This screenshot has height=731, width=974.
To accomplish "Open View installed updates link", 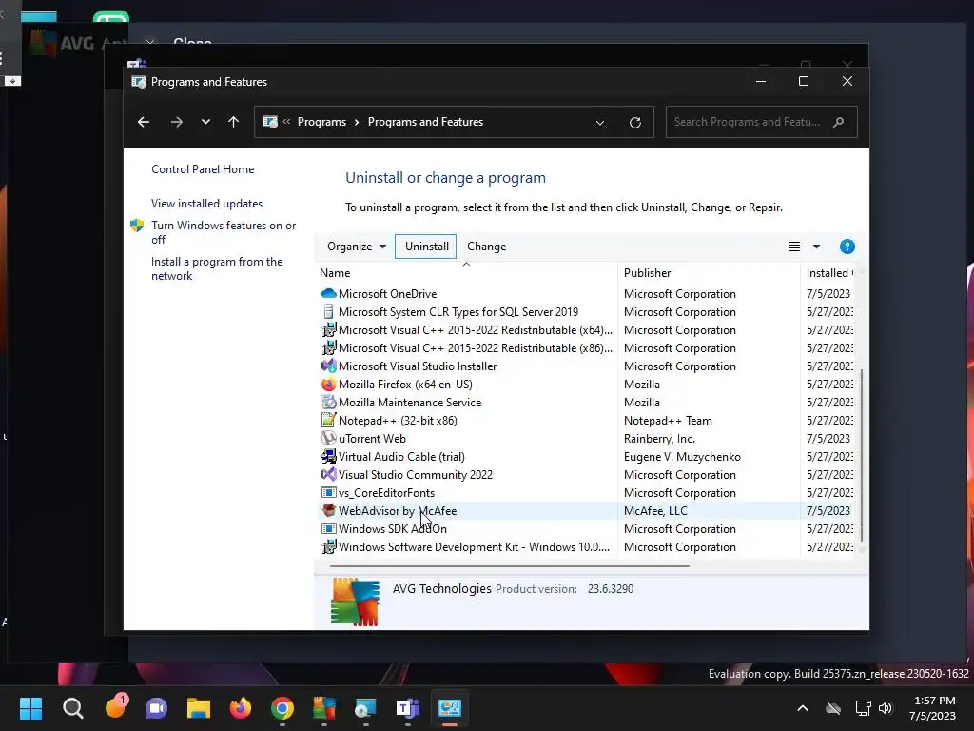I will [206, 204].
